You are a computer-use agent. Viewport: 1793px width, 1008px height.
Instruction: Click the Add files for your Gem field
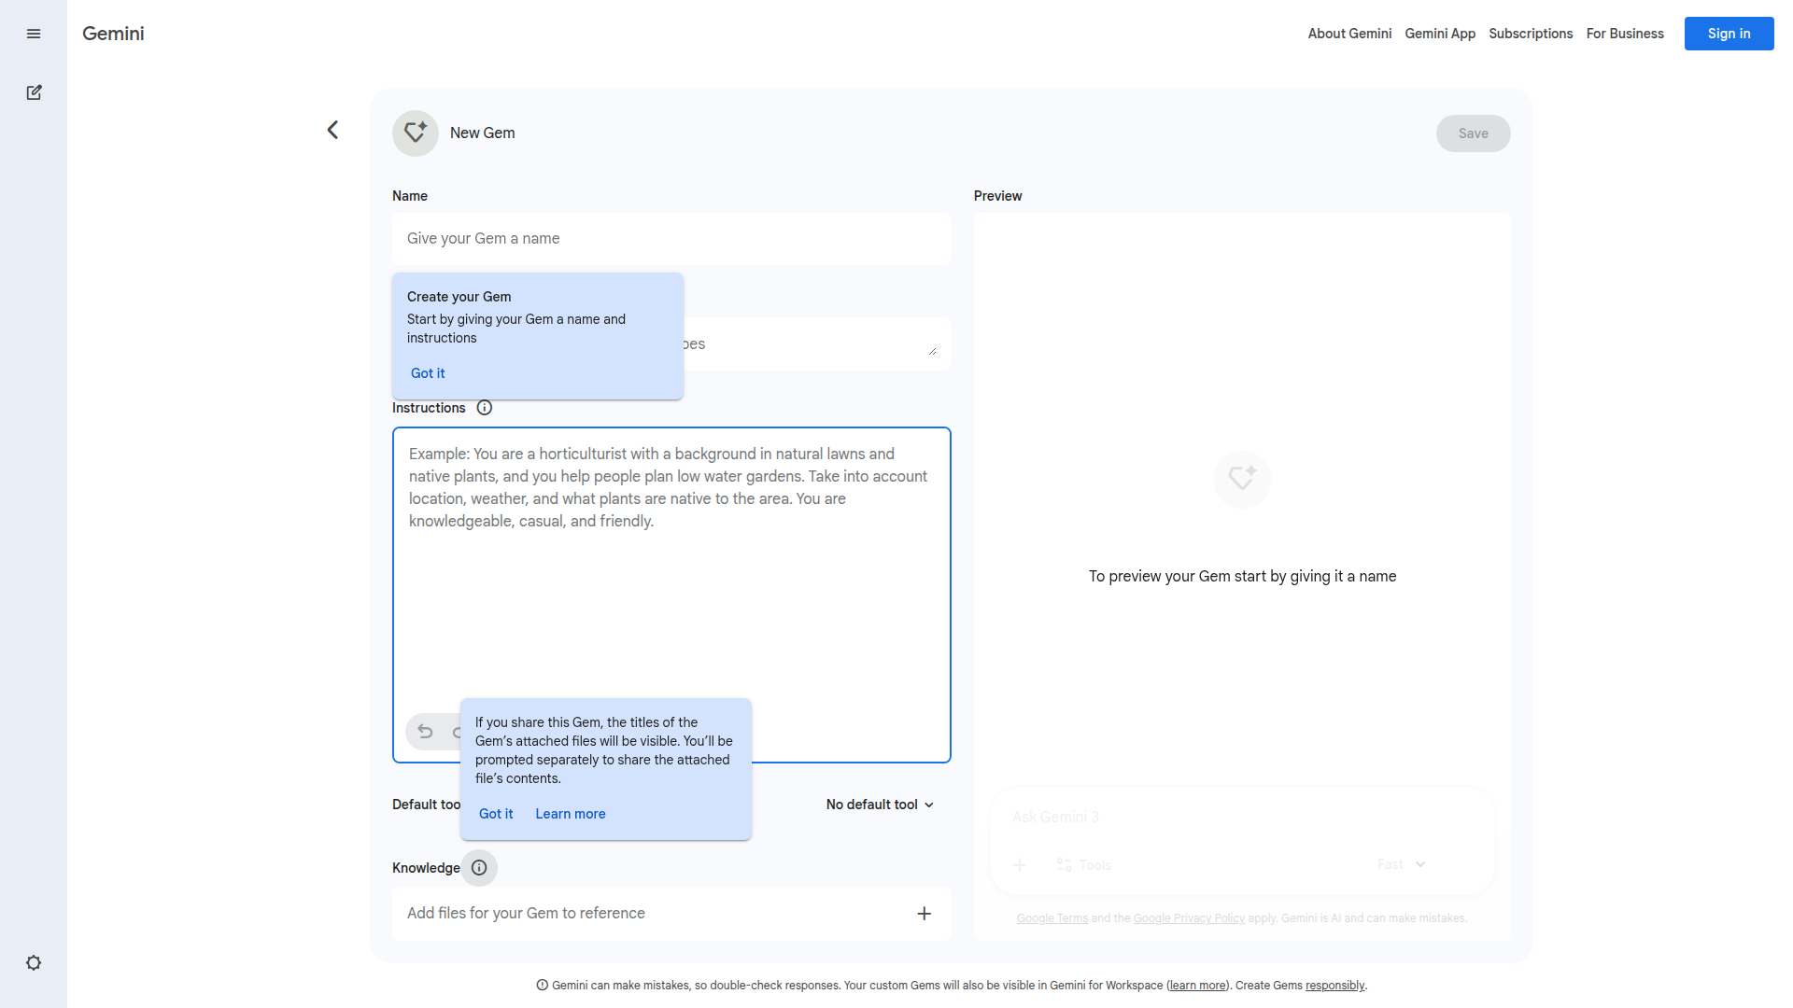pos(671,914)
